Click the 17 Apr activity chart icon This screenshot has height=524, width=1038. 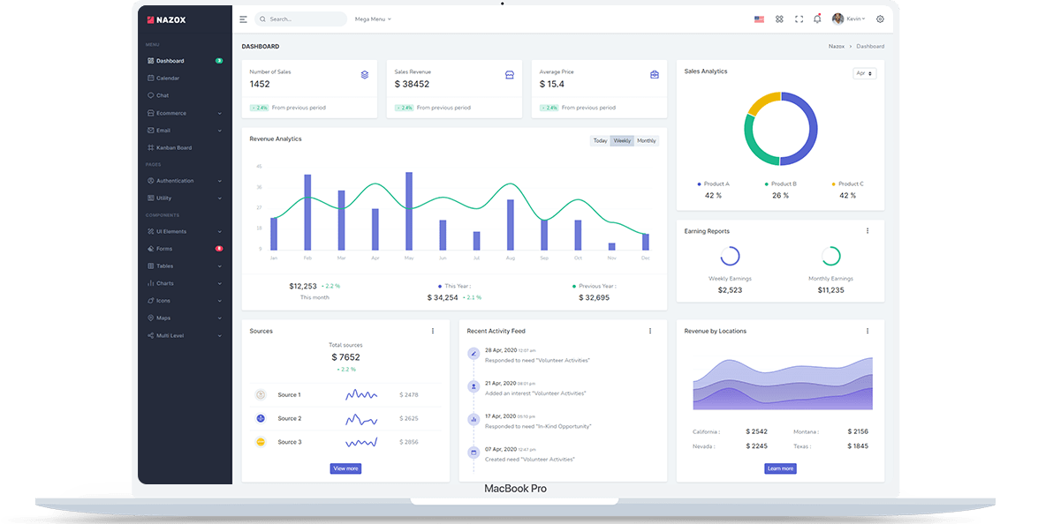click(474, 420)
